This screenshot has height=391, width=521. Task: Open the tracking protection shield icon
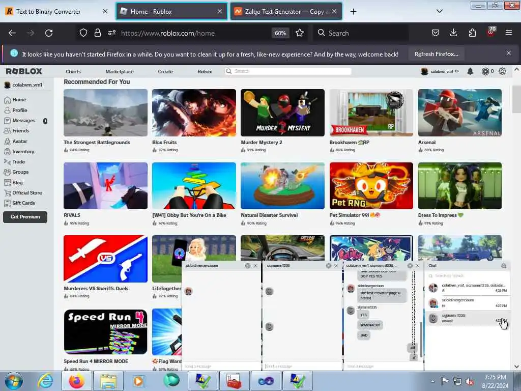click(x=83, y=33)
